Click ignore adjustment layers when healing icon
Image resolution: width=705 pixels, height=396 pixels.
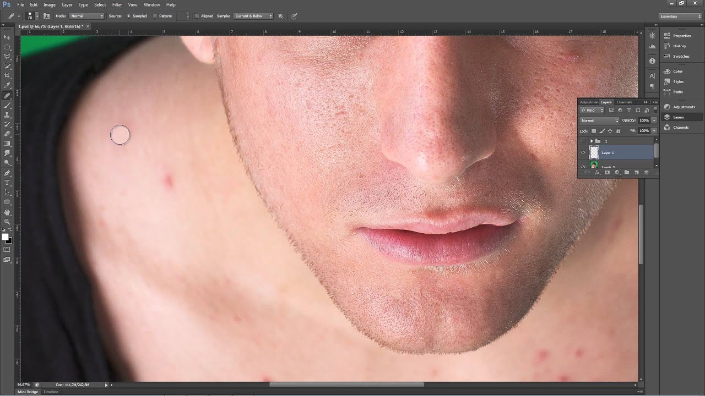(x=280, y=16)
